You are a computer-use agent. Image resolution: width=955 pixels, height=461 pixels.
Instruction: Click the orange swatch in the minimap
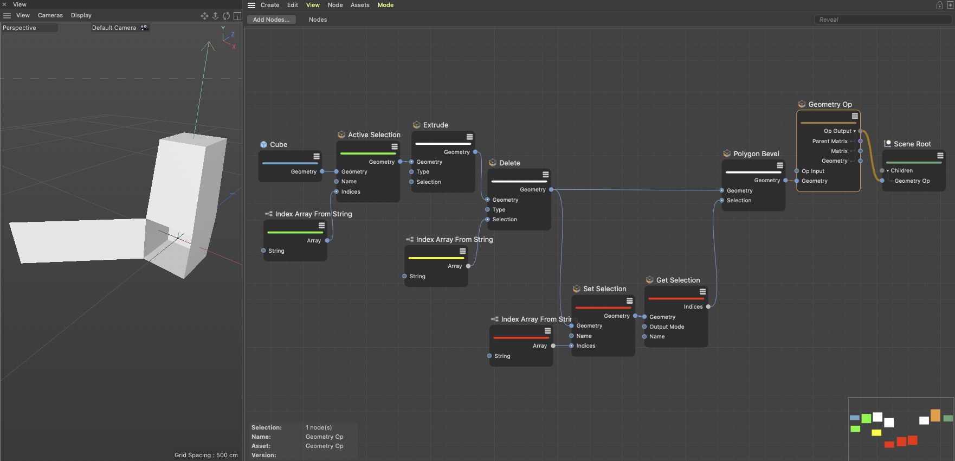(935, 415)
